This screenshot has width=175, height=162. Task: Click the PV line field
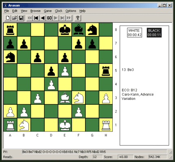point(94,152)
